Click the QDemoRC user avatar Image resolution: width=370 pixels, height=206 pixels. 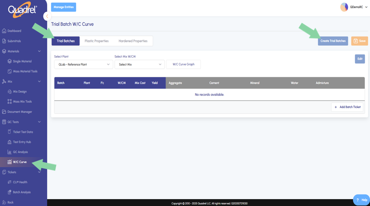coord(344,7)
